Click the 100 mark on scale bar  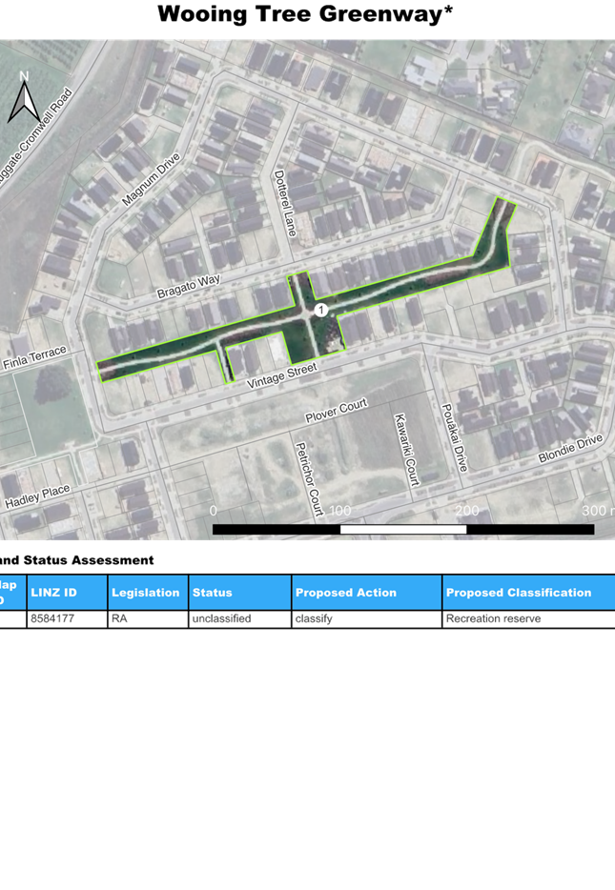click(339, 510)
